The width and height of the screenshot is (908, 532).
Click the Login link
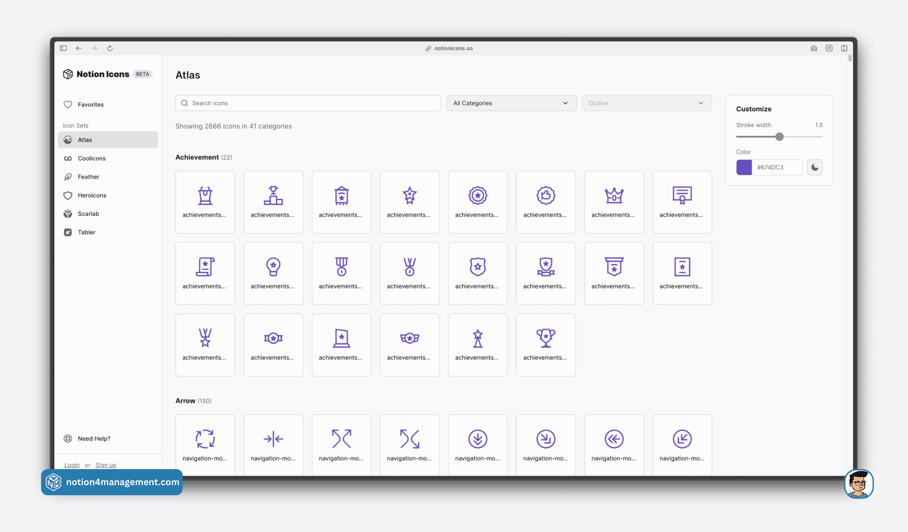tap(72, 465)
